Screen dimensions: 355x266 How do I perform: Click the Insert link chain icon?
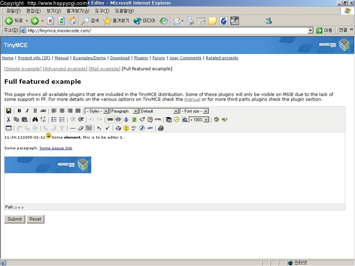pyautogui.click(x=110, y=119)
